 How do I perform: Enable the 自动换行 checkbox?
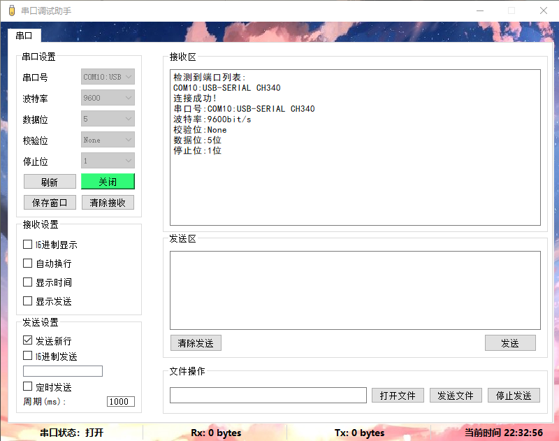pyautogui.click(x=27, y=263)
